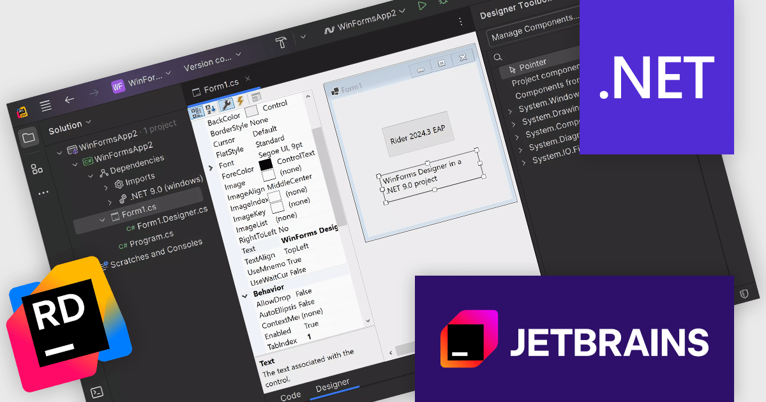Open the Terminal tool window
This screenshot has width=766, height=402.
96,392
